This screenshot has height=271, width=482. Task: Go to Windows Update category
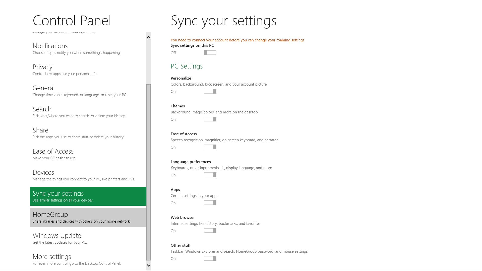[x=88, y=238]
